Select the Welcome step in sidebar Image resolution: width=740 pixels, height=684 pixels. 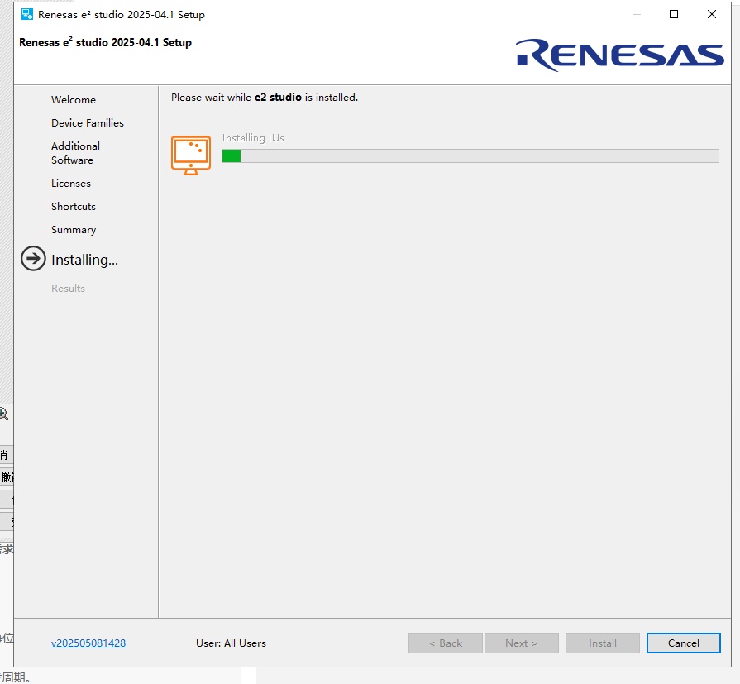click(x=74, y=99)
